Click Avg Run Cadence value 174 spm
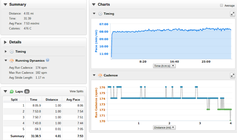Image resolution: width=237 pixels, height=140 pixels. (x=41, y=68)
